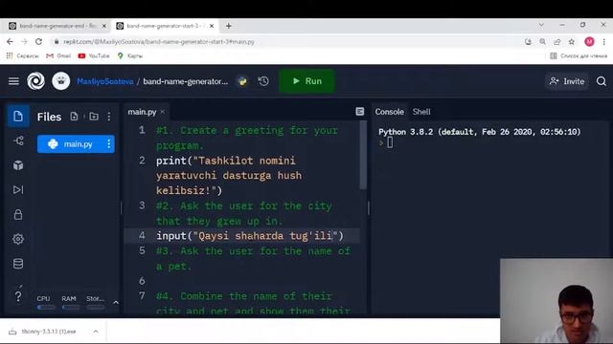View the Storage usage bar
Screen dimensions: 613x344
pos(96,308)
